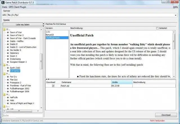This screenshot has height=124, width=180.
Task: Select Earth 2160 in the game tree
Action: (15, 68)
